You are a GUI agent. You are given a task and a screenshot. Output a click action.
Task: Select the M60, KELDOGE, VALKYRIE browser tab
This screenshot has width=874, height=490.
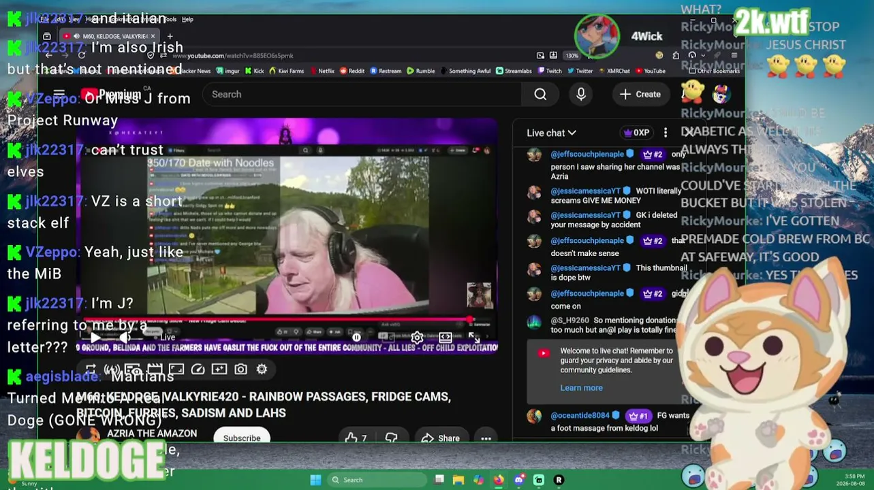click(x=109, y=36)
